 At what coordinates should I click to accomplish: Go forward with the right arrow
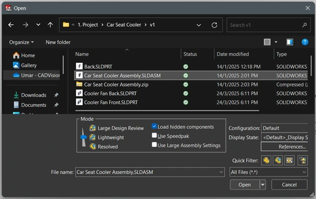click(x=25, y=25)
